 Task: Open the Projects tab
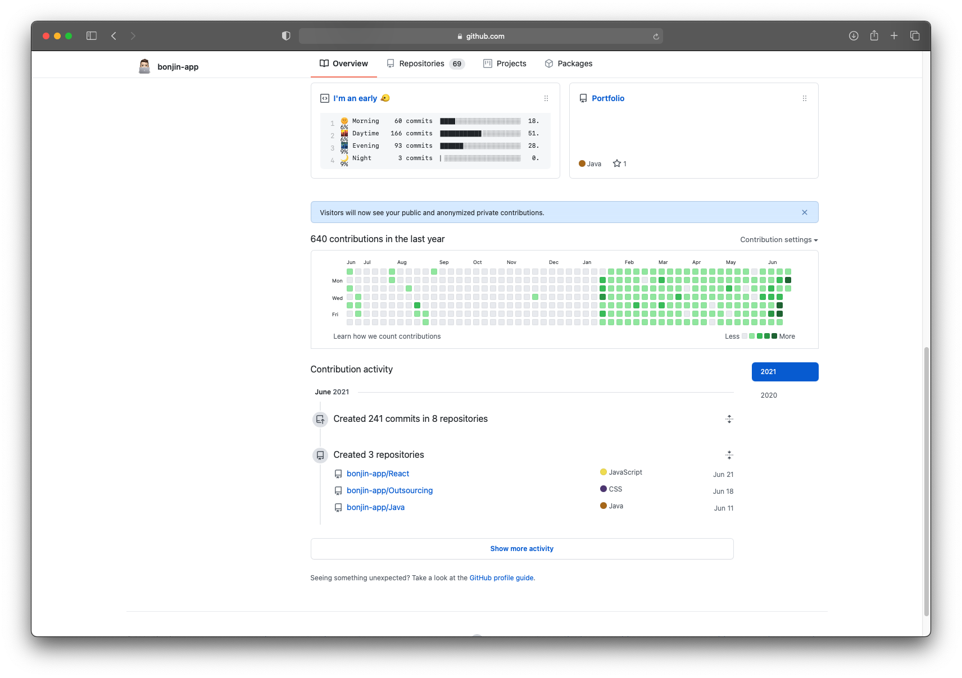click(x=505, y=63)
